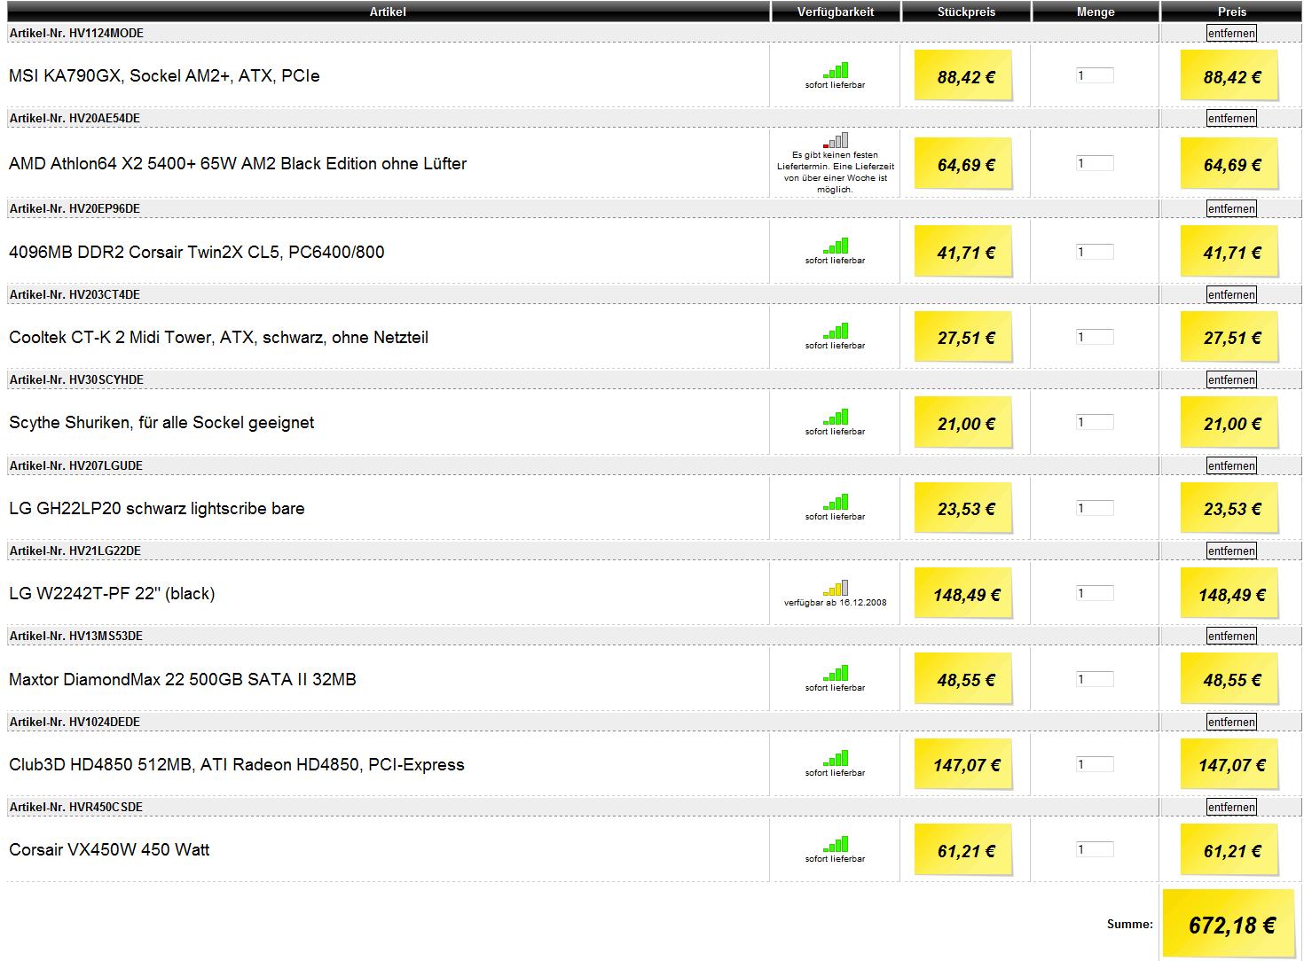Focus quantity field for LG GH22LP20
This screenshot has width=1304, height=961.
pos(1095,508)
